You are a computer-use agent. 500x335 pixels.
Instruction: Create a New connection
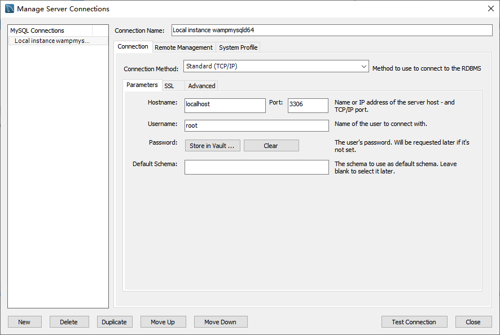(24, 321)
